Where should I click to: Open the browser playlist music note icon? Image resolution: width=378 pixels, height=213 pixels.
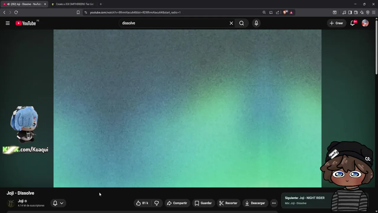point(344,12)
